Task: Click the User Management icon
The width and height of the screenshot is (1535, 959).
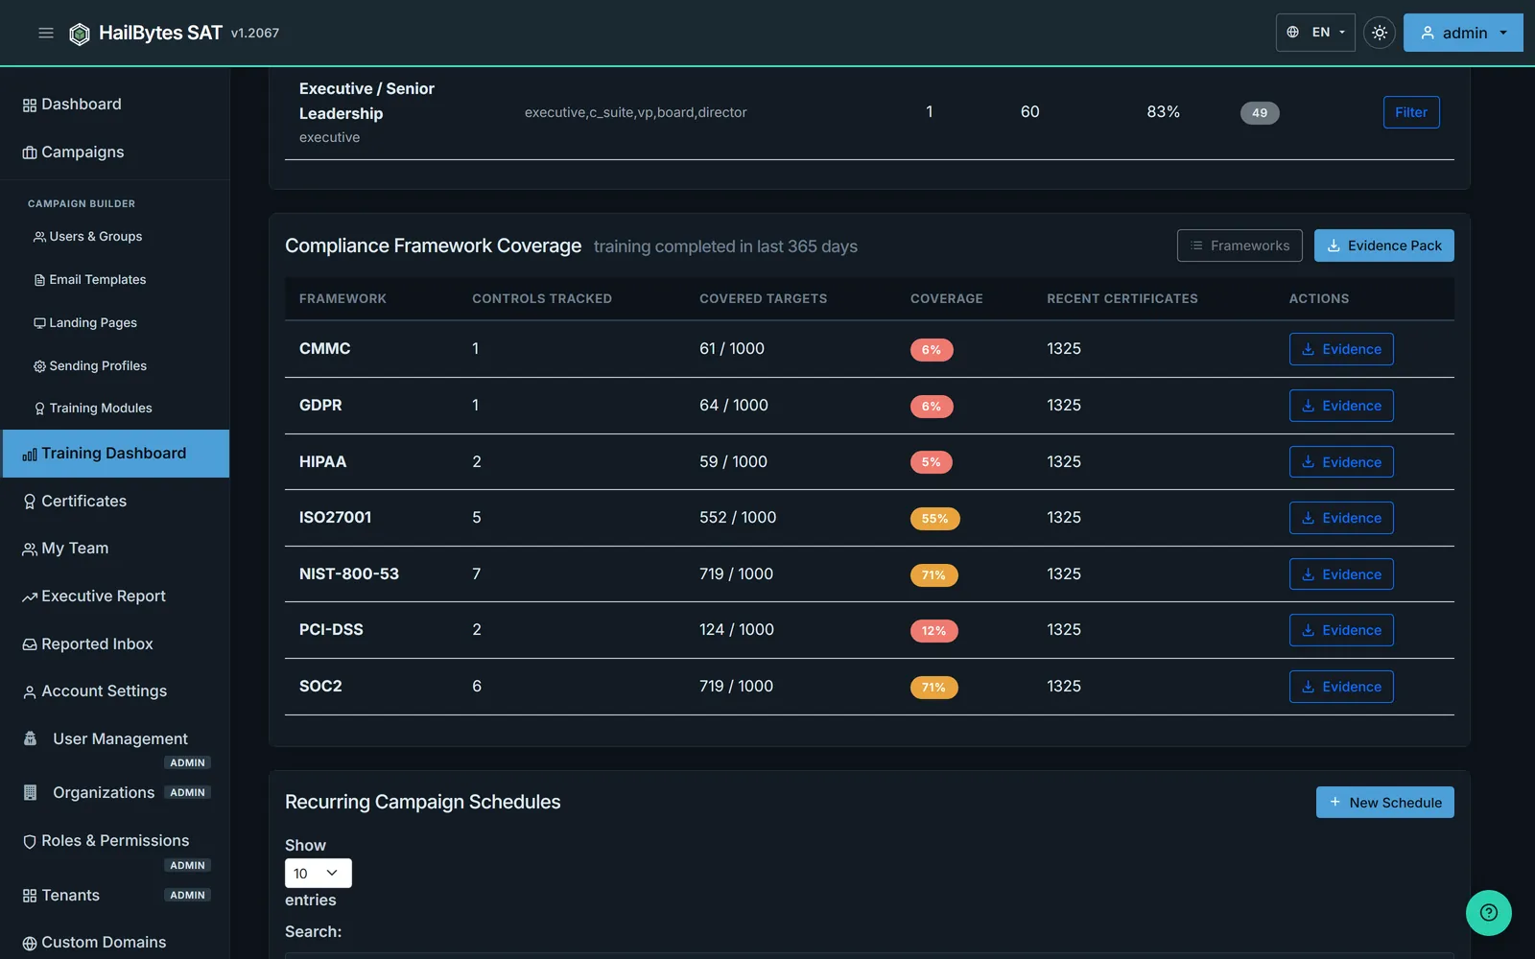Action: coord(30,738)
